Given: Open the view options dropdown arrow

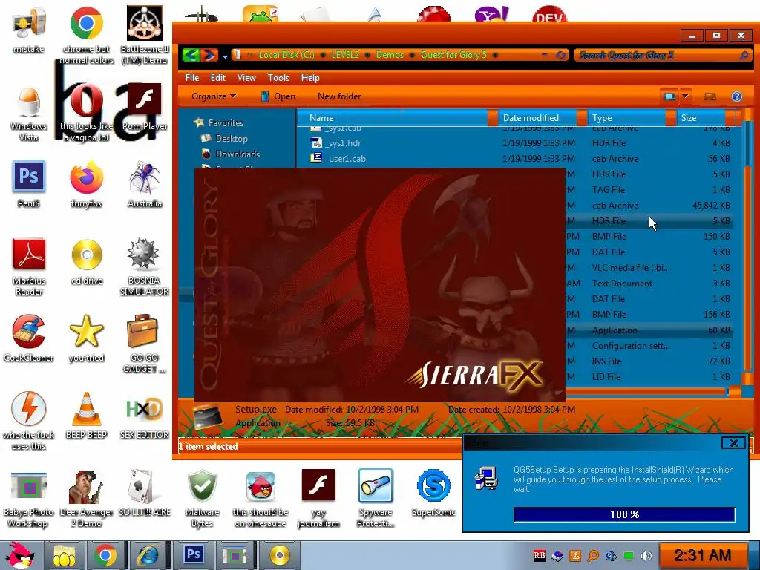Looking at the screenshot, I should pos(685,96).
